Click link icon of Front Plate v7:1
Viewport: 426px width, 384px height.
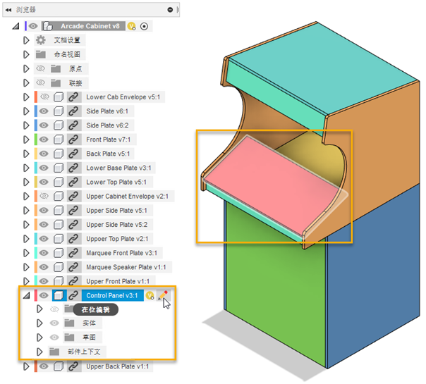point(73,140)
